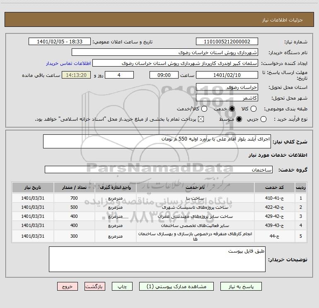Viewport: 319px width, 308px height.
Task: Click ساخت سایر پروژه‌های مهندسی عمران row
Action: click(195, 217)
